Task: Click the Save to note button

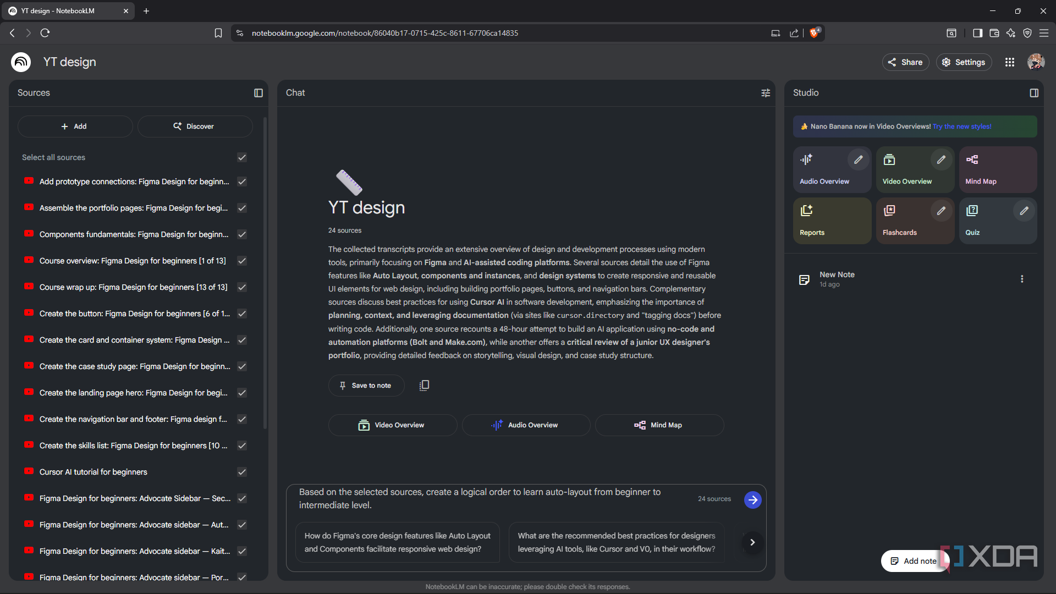Action: coord(366,386)
